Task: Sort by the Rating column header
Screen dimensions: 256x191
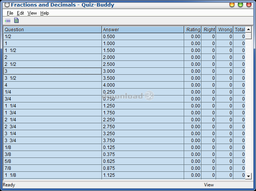Action: click(x=193, y=30)
